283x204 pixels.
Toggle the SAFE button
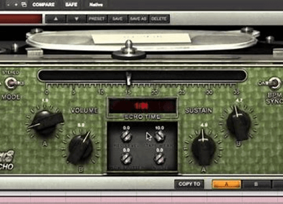(71, 5)
